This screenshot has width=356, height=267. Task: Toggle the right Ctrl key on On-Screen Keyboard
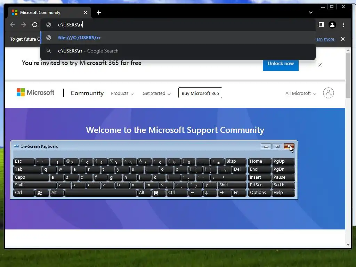[177, 193]
